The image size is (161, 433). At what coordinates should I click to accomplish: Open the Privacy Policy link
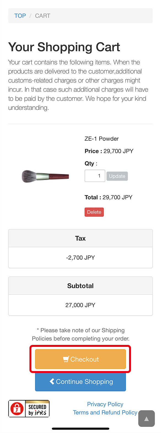point(105,404)
